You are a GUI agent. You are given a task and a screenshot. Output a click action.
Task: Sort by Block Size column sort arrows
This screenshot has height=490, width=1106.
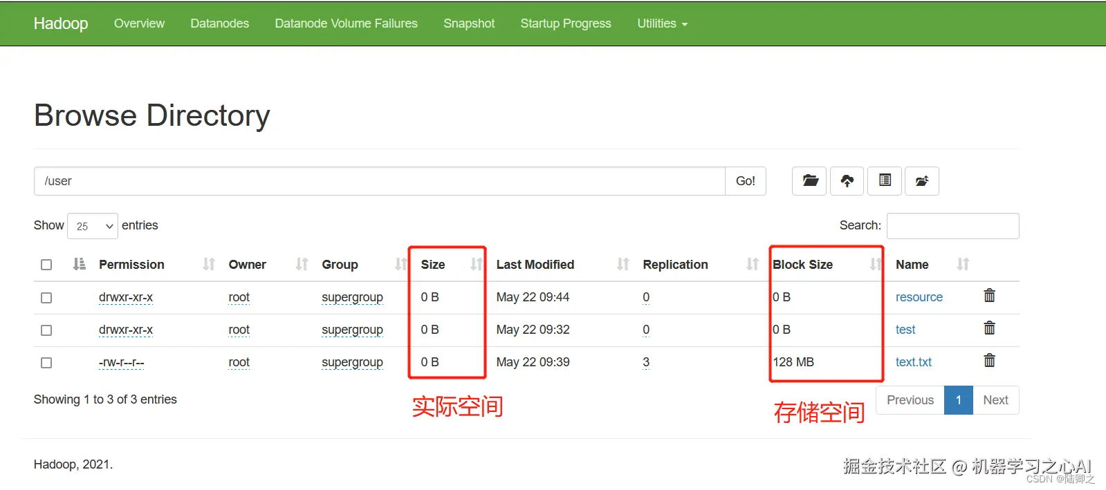(x=876, y=264)
